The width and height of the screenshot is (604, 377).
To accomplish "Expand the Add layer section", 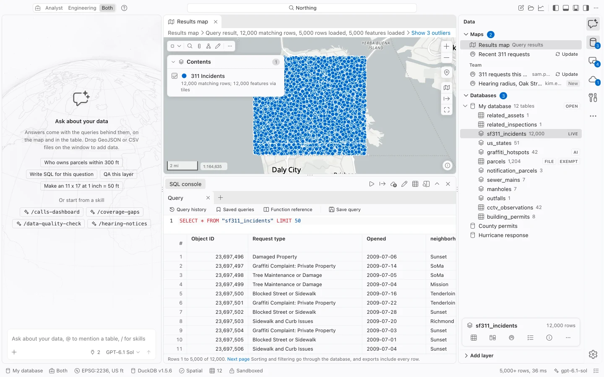I will (x=478, y=356).
